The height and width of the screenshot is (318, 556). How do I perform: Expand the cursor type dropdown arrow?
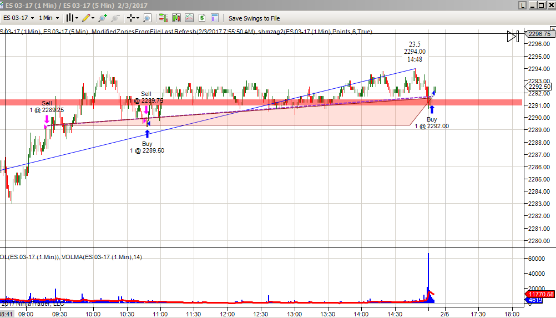click(138, 18)
